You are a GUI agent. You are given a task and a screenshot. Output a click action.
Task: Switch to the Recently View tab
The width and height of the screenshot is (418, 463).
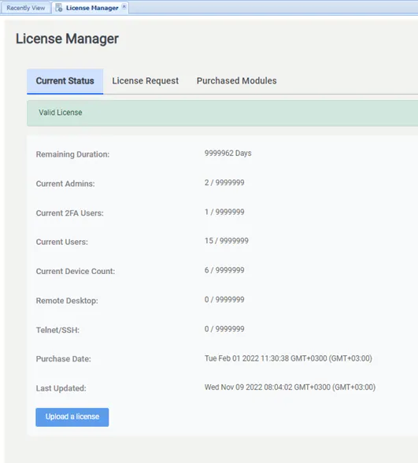click(26, 8)
